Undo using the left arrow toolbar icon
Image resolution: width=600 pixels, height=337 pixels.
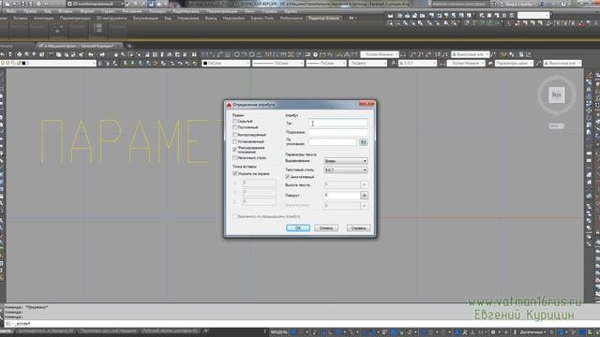(x=90, y=54)
